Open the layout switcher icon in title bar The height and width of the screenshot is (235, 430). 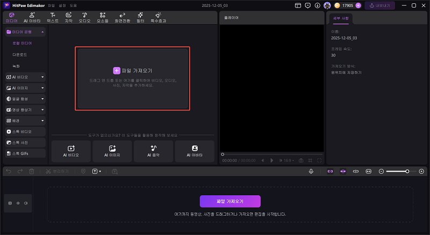[298, 5]
